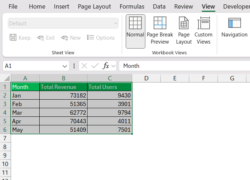Click the Total Revenue header cell
Screen dimensions: 250x180
(x=64, y=87)
